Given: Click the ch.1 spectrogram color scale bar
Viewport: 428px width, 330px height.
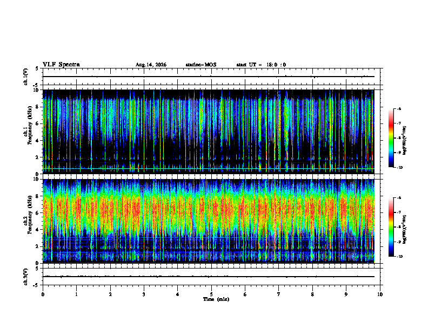Looking at the screenshot, I should click(391, 138).
